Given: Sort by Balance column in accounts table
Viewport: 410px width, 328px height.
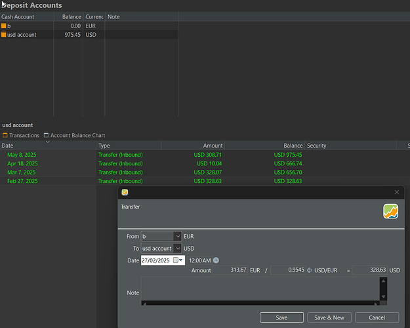Looking at the screenshot, I should point(68,17).
